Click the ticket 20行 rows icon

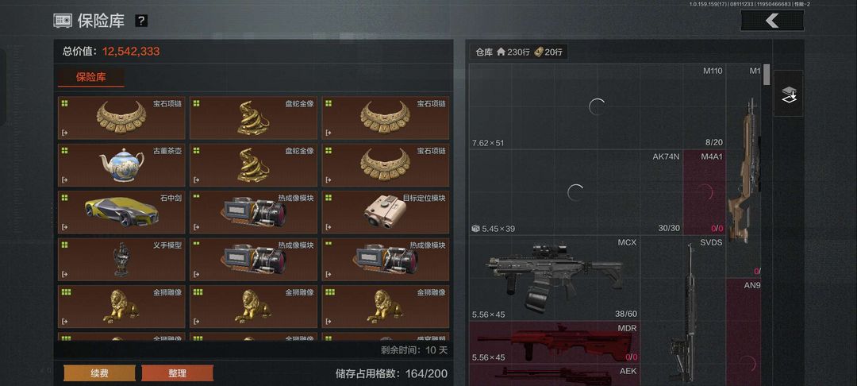[538, 52]
